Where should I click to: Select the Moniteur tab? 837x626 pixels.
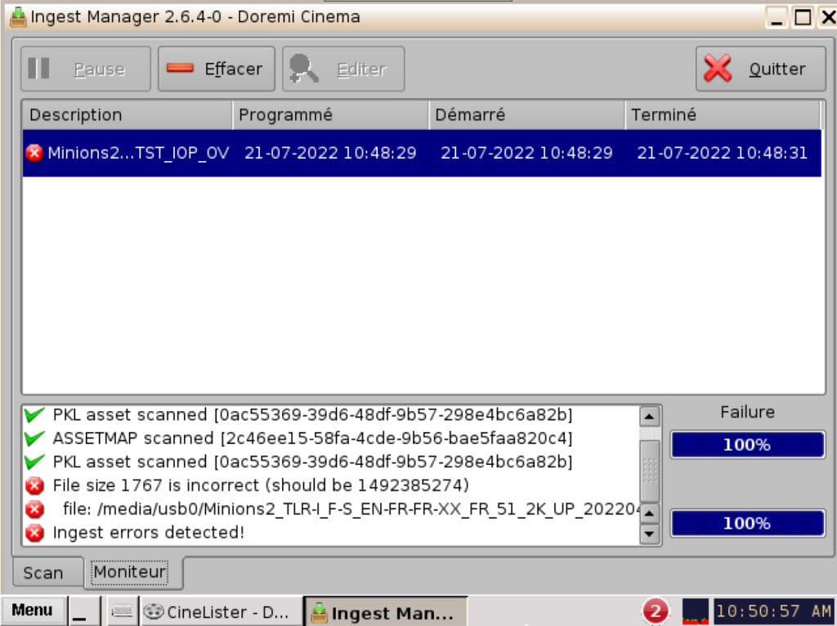[130, 572]
